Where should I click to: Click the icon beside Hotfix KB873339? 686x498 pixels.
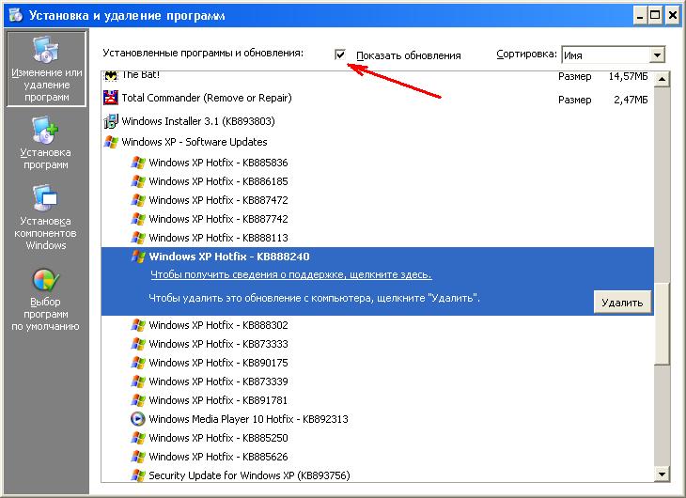(138, 381)
